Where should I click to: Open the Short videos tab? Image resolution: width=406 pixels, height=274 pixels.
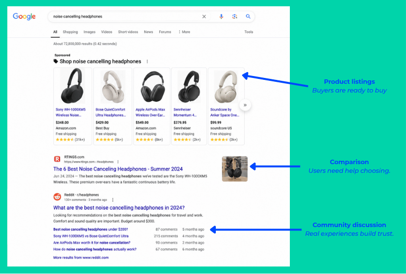click(128, 32)
